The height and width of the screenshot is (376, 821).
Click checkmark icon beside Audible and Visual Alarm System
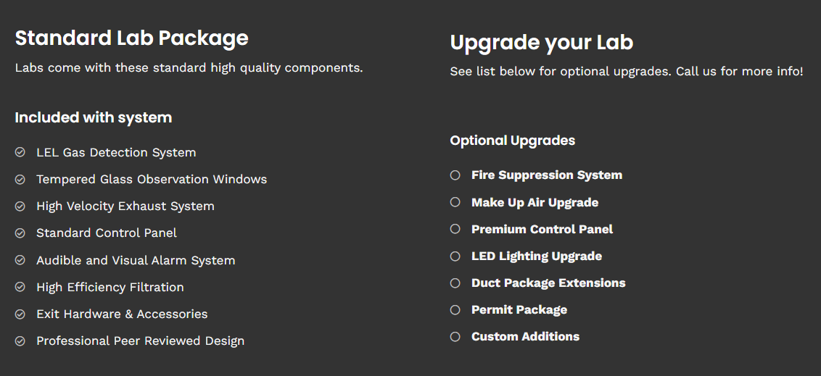coord(20,260)
